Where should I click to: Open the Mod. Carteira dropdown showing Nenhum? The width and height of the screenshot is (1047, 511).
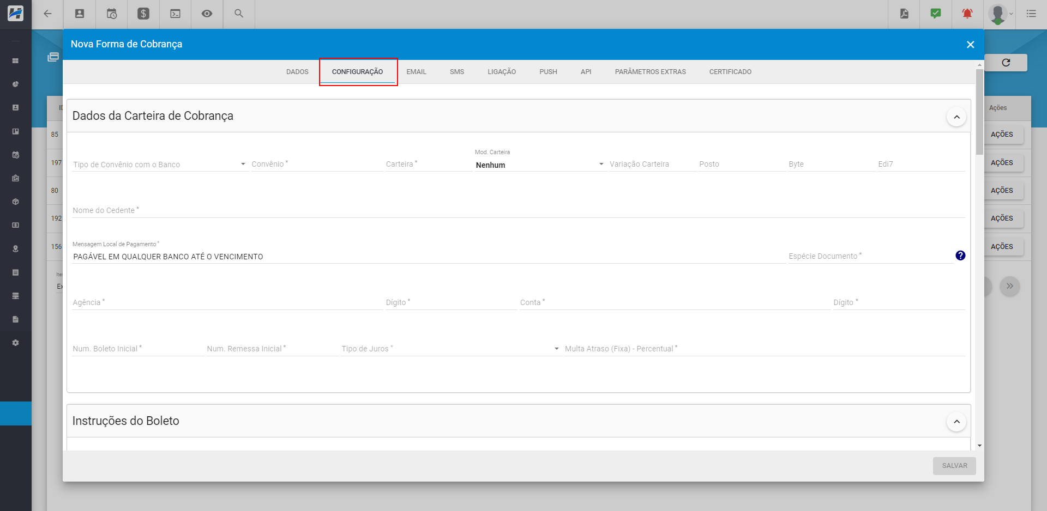point(540,165)
